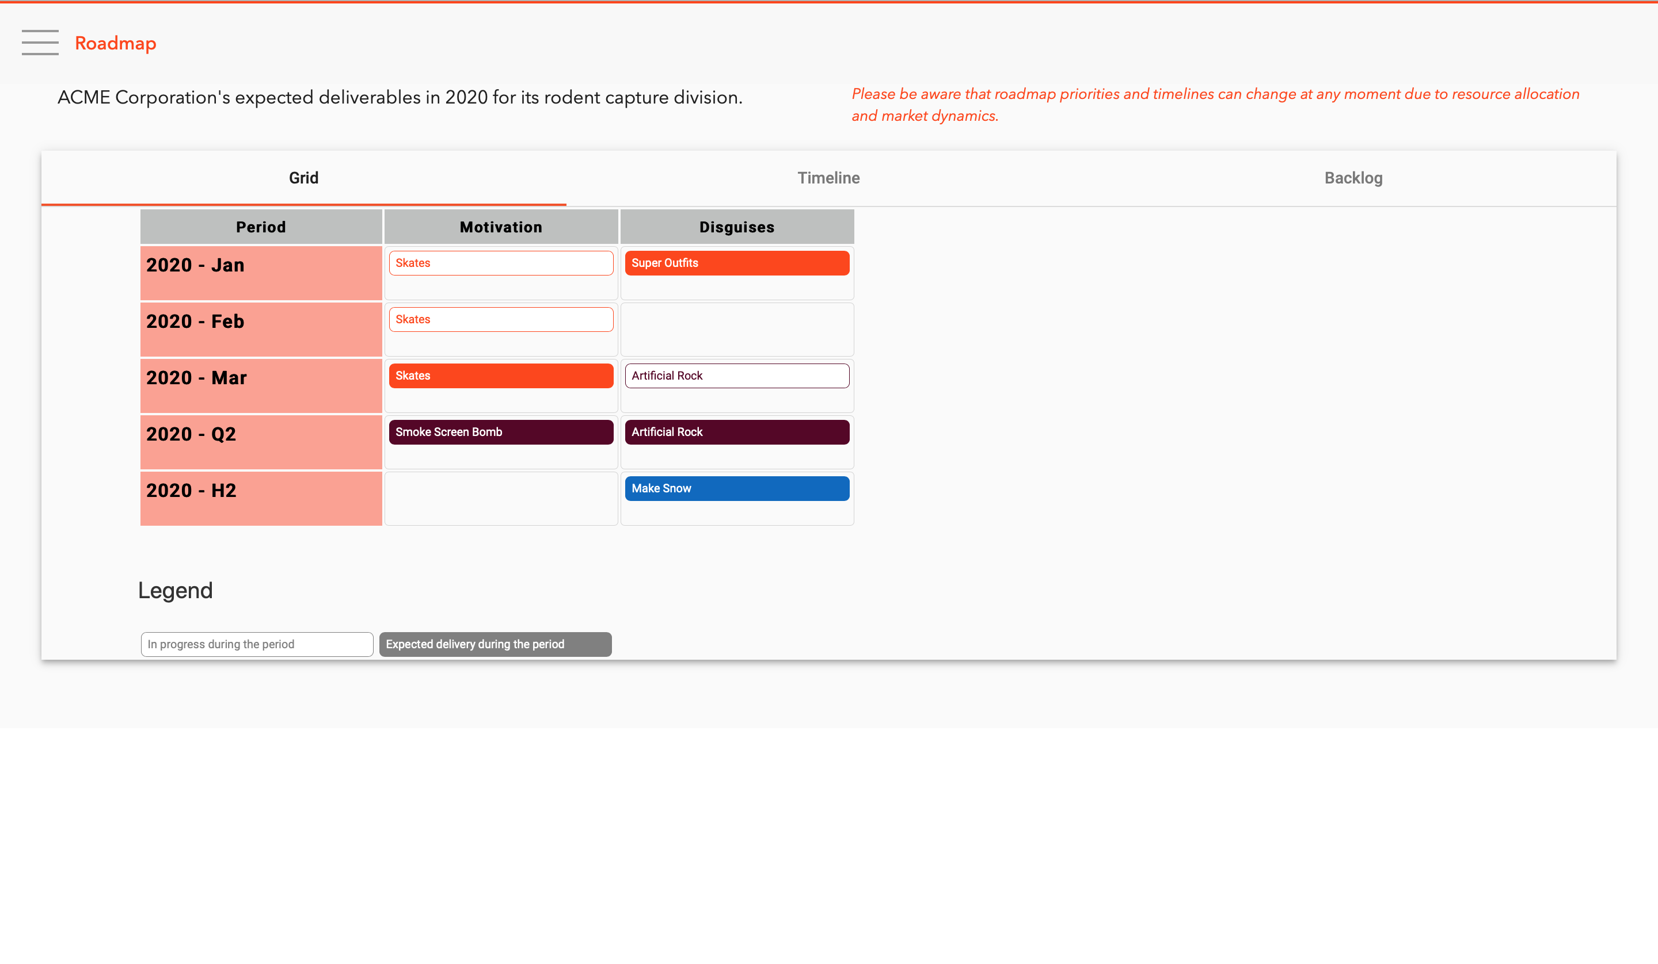1658x964 pixels.
Task: Click the Roadmap title link
Action: (115, 43)
